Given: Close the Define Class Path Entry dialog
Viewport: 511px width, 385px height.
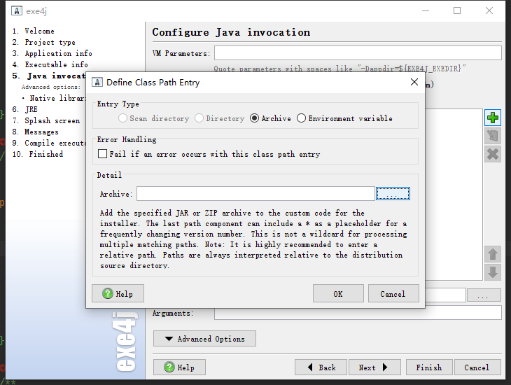Looking at the screenshot, I should click(x=414, y=82).
